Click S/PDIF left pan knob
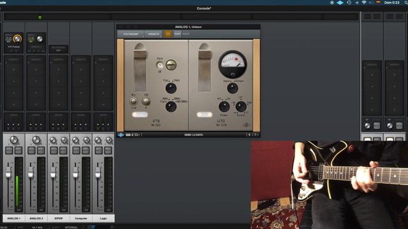The height and width of the screenshot is (229, 408). pyautogui.click(x=53, y=141)
